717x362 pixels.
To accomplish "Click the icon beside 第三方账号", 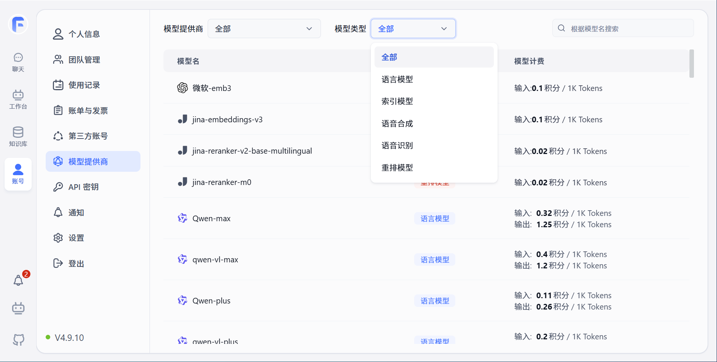I will click(58, 136).
